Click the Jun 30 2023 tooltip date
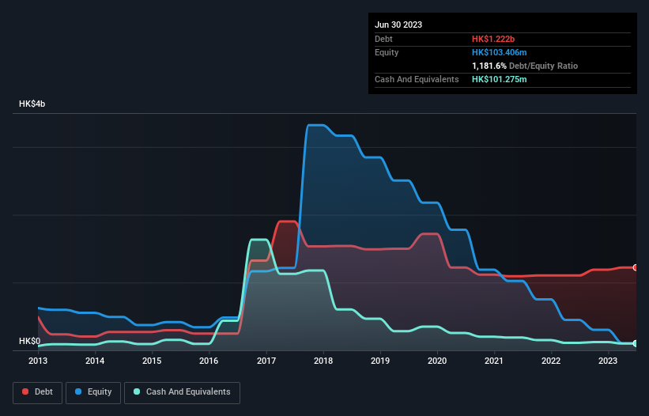The height and width of the screenshot is (416, 649). (398, 25)
